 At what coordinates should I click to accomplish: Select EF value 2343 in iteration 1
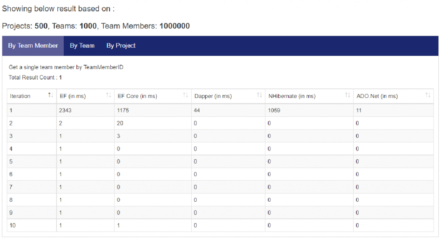pyautogui.click(x=65, y=110)
